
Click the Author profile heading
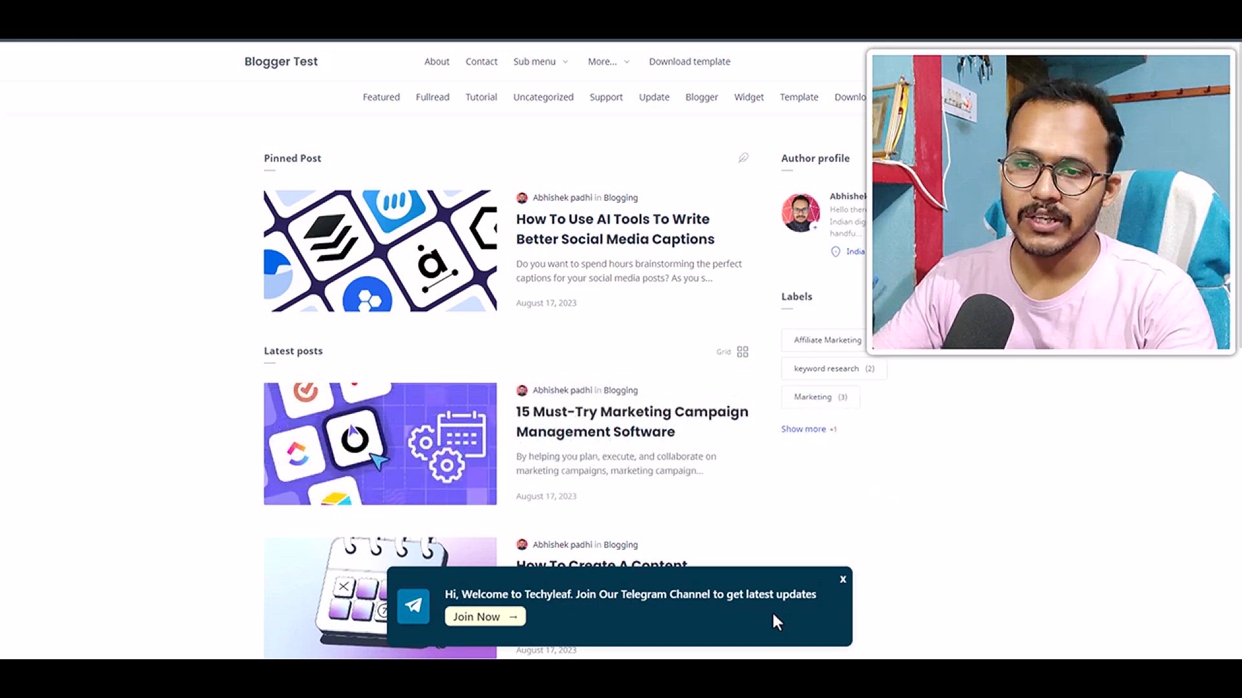(815, 158)
